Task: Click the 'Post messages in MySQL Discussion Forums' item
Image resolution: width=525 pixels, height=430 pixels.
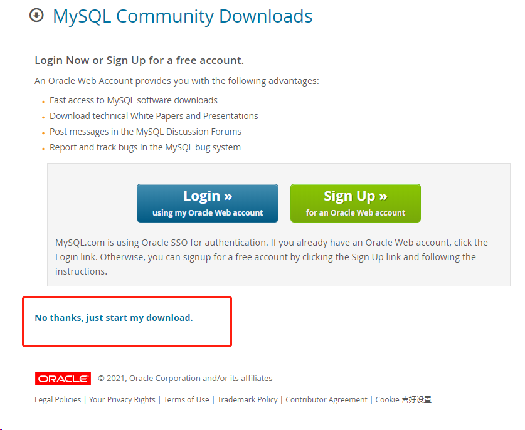Action: point(146,132)
